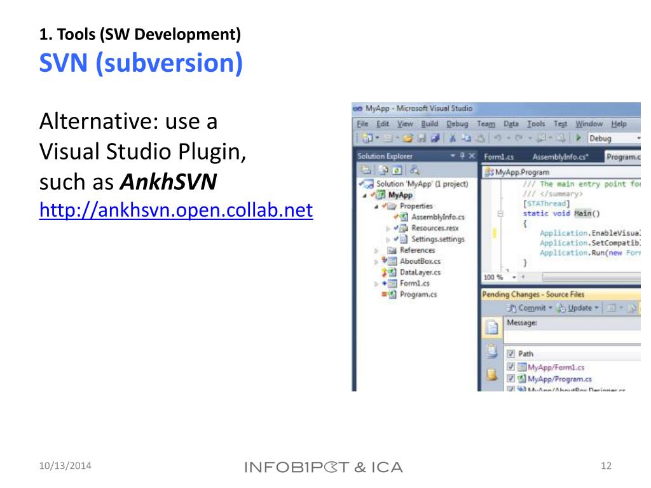Click the Save toolbar icon
This screenshot has height=488, width=651.
point(422,138)
